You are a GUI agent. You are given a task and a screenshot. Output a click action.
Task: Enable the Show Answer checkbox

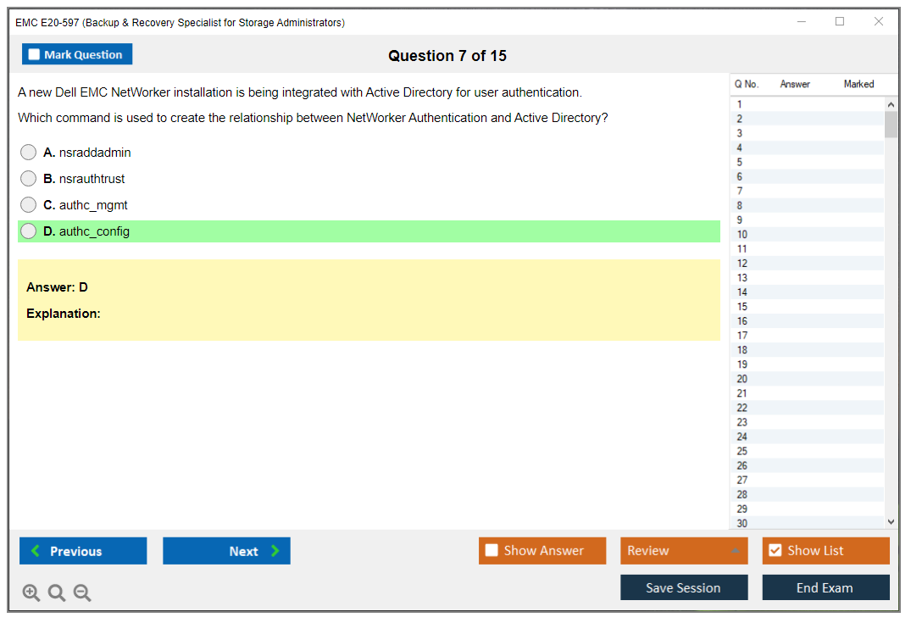tap(492, 551)
